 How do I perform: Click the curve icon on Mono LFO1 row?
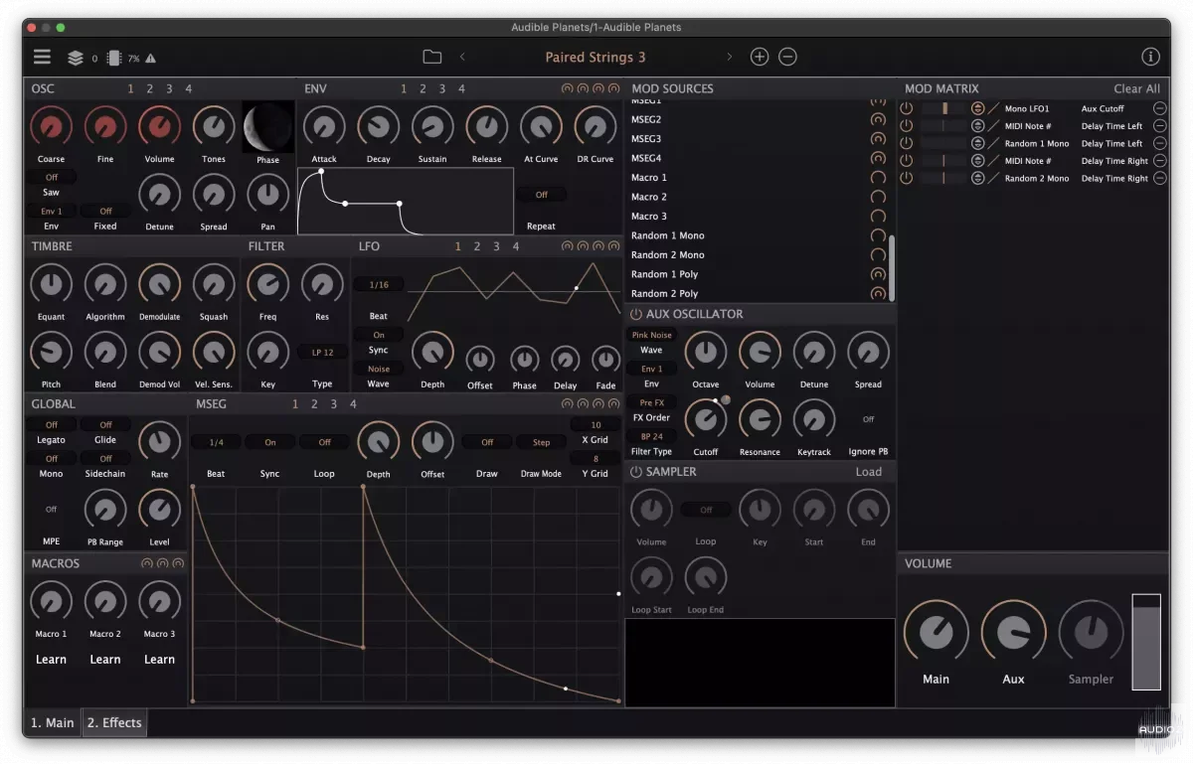992,108
